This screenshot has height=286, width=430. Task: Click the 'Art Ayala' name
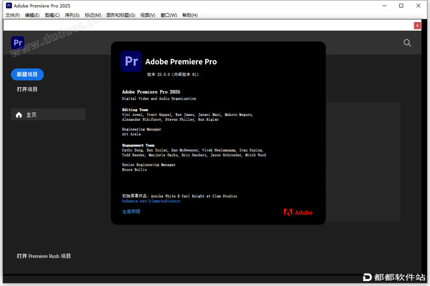click(131, 134)
